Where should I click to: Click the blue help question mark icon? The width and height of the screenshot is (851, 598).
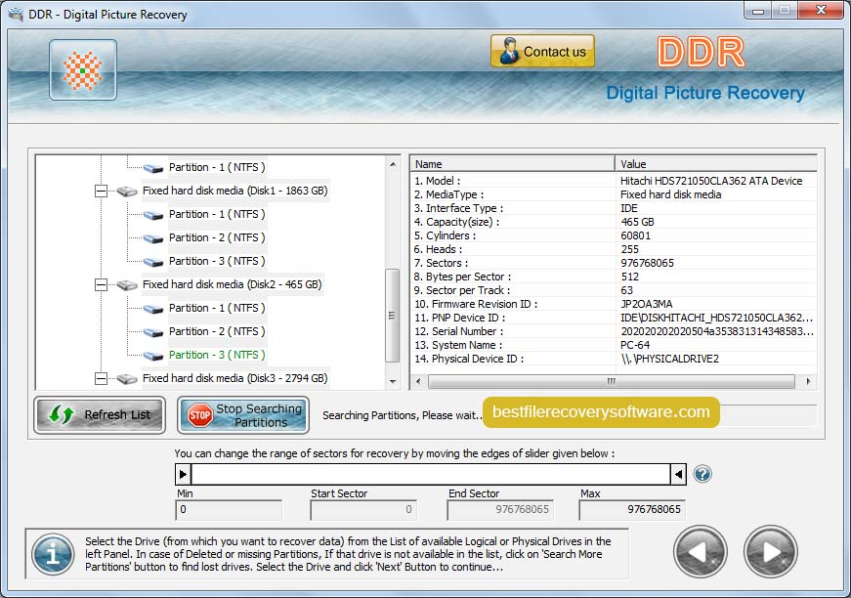(x=702, y=474)
